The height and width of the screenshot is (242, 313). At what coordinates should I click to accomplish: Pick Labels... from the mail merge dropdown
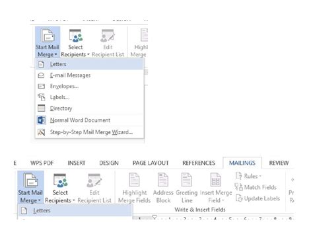pos(90,97)
